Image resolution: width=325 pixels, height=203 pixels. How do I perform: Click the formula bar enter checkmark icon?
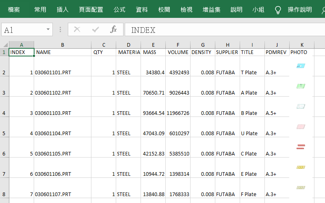[95, 30]
